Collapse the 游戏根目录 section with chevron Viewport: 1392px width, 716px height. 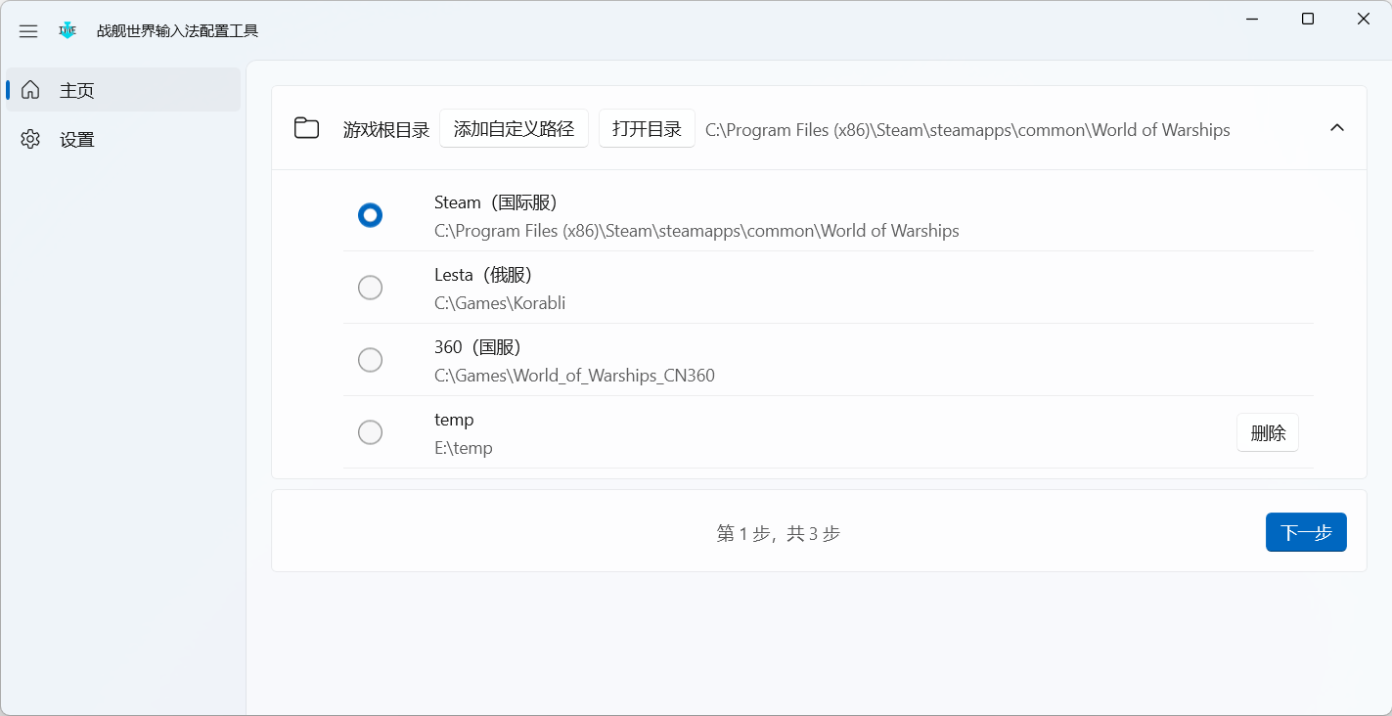[x=1337, y=128]
